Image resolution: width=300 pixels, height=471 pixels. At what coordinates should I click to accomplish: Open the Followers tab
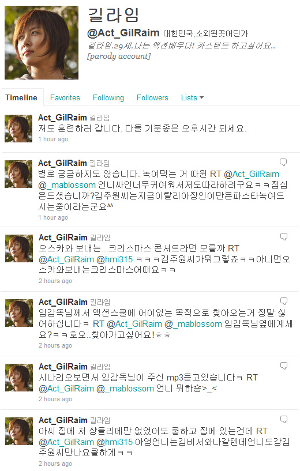(x=152, y=97)
